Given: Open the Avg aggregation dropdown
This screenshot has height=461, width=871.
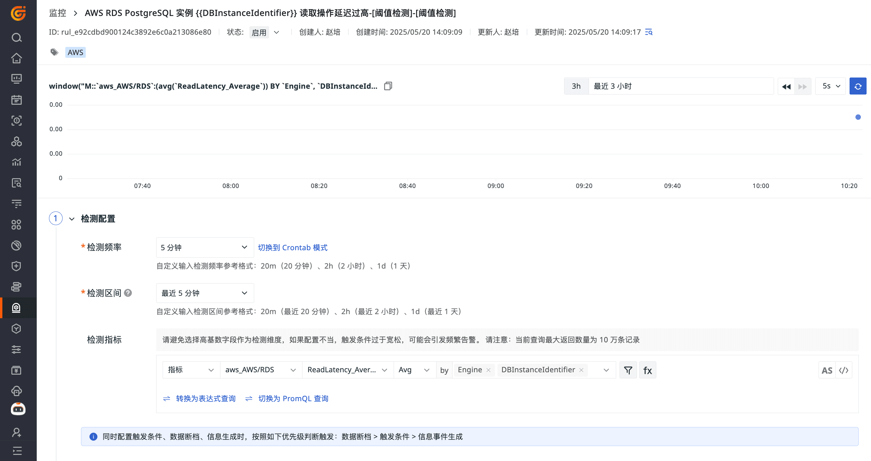Looking at the screenshot, I should click(x=415, y=370).
